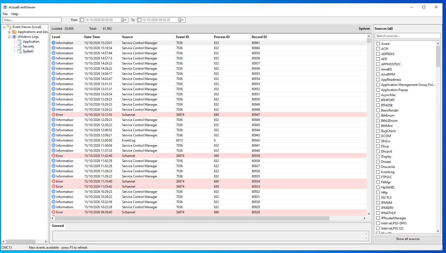Click the Show all sources button
This screenshot has height=253, width=446.
408,239
